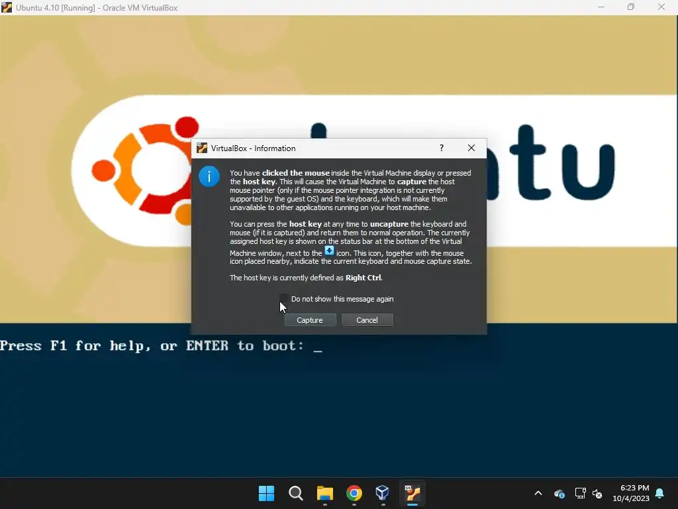Image resolution: width=678 pixels, height=509 pixels.
Task: Select the running Ubuntu VM taskbar icon
Action: coord(412,493)
